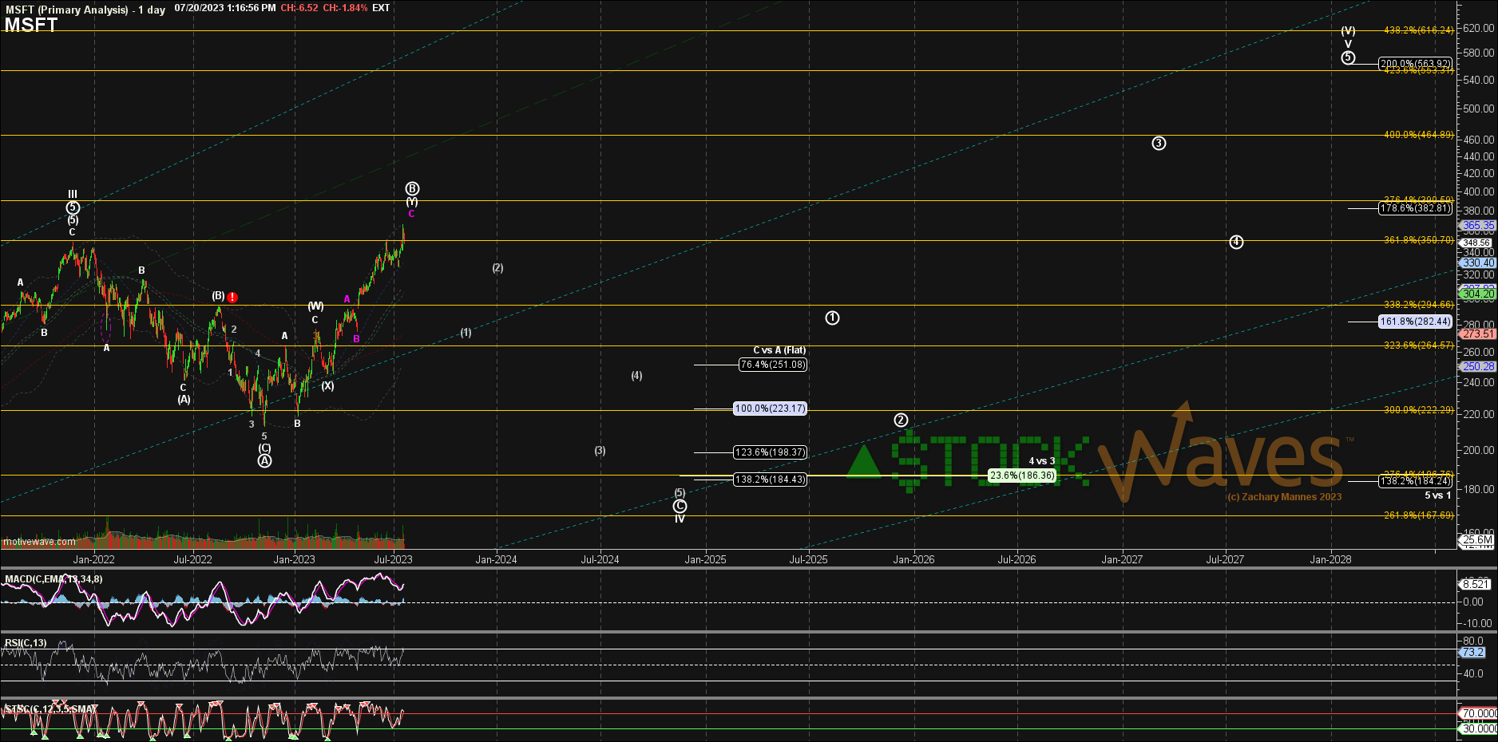Select the 323.6%(264.57) Fibonacci label

1419,345
